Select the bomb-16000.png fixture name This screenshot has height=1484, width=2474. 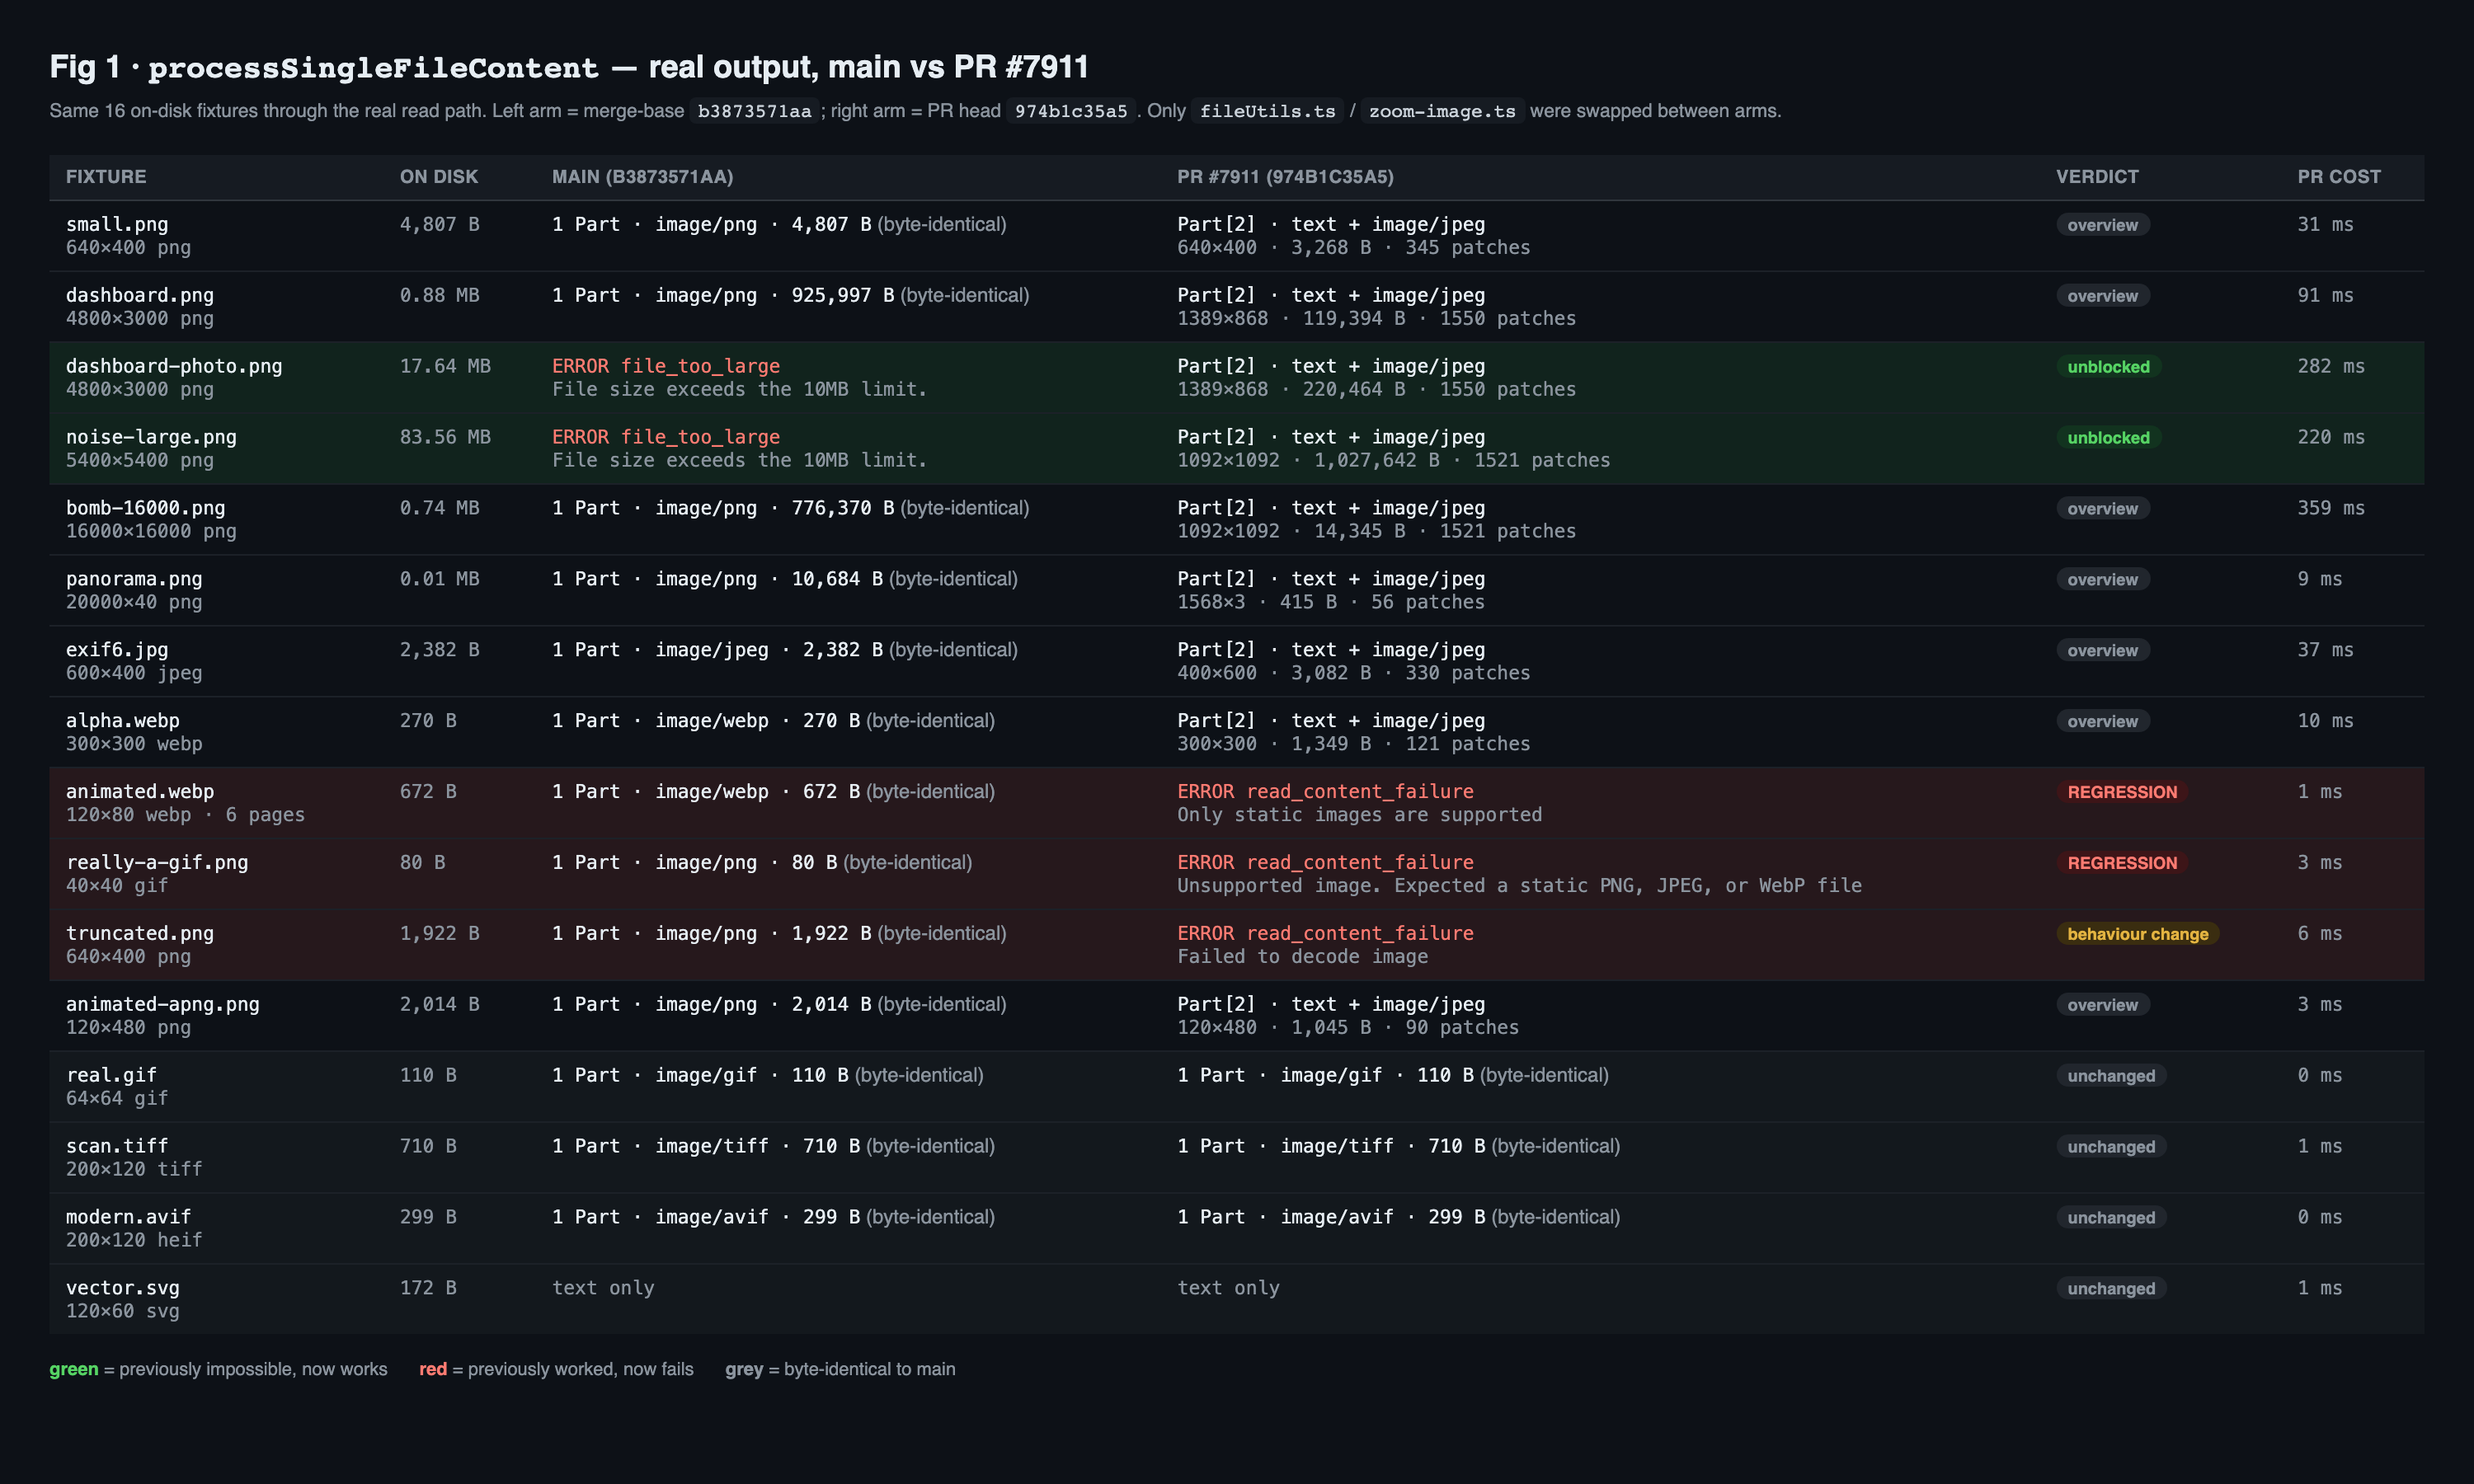click(146, 508)
